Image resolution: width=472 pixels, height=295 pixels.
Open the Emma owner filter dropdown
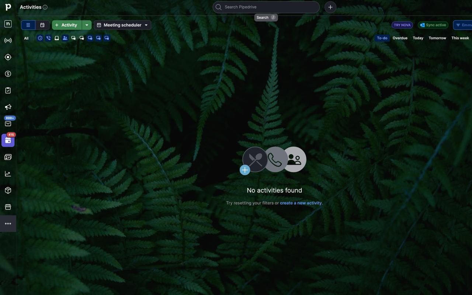click(x=463, y=25)
